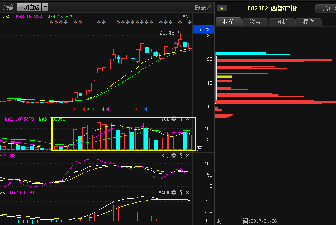Click the VOL indicator name label

pos(165,119)
